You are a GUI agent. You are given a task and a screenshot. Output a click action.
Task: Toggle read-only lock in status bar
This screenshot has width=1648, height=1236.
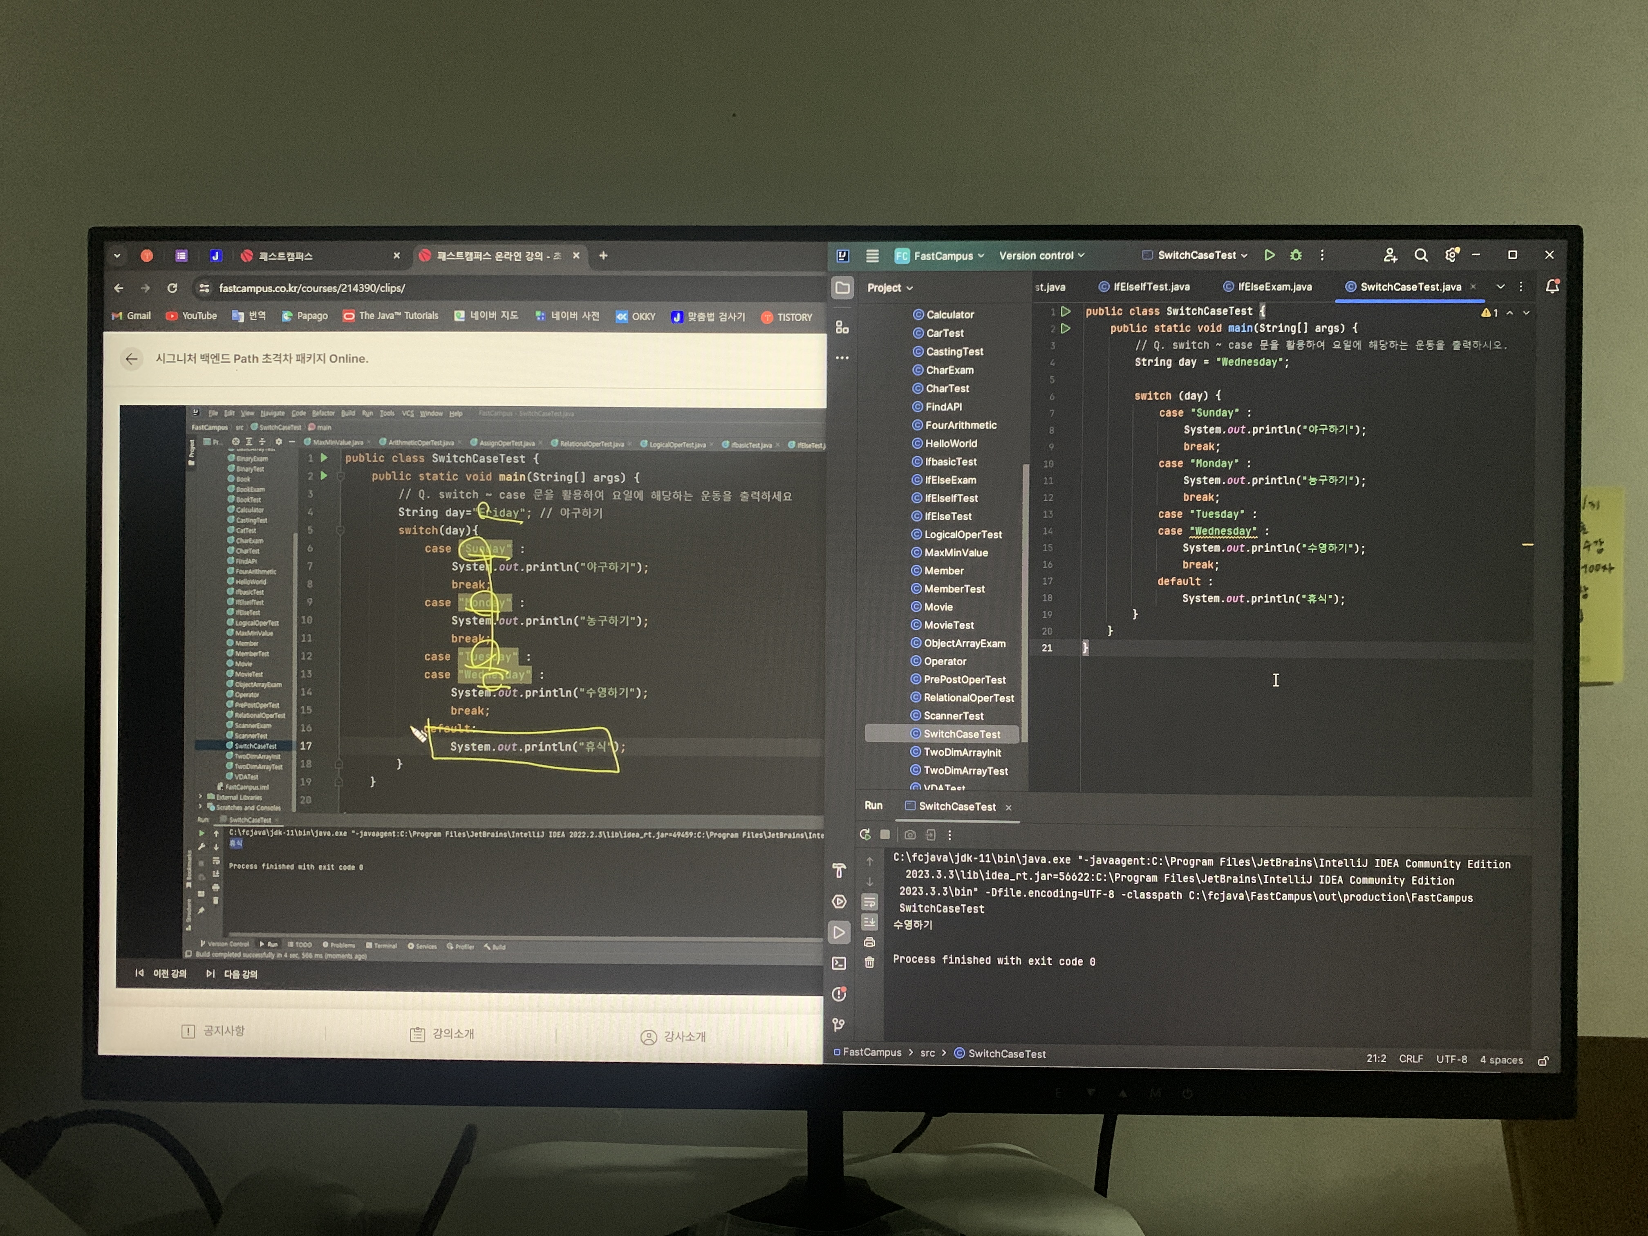tap(1543, 1061)
